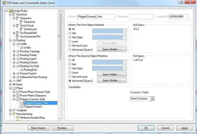Click the Cancel button

pos(165,128)
